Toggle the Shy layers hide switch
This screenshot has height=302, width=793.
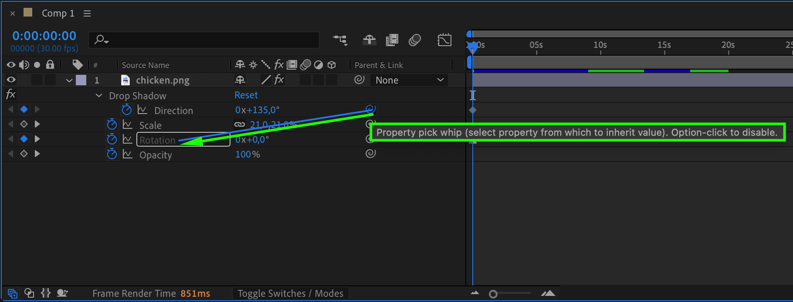[369, 40]
